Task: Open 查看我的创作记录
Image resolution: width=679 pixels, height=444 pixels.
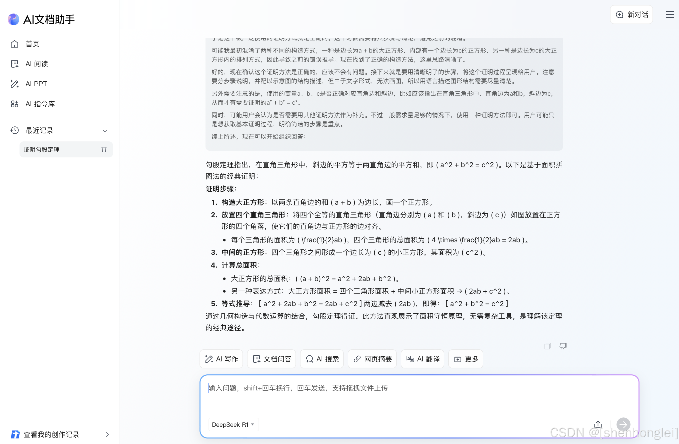Action: [51, 434]
